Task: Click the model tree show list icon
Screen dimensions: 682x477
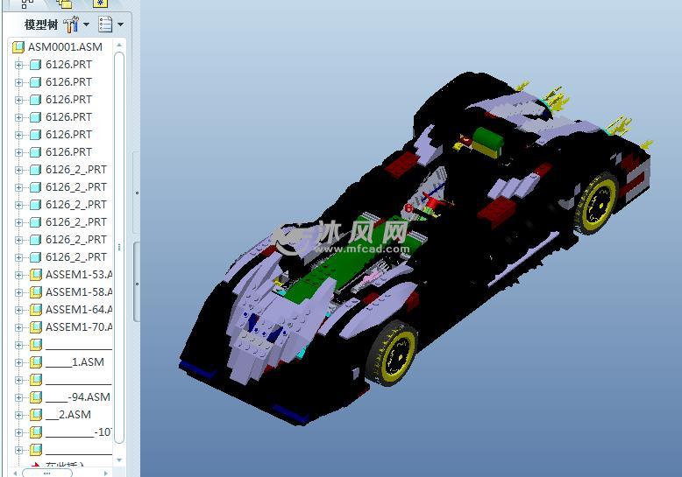Action: pyautogui.click(x=105, y=25)
